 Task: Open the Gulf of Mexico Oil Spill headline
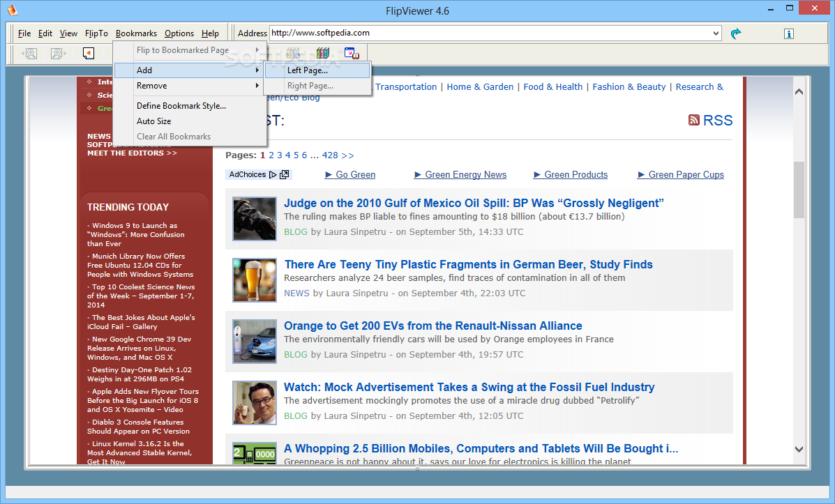click(x=474, y=204)
